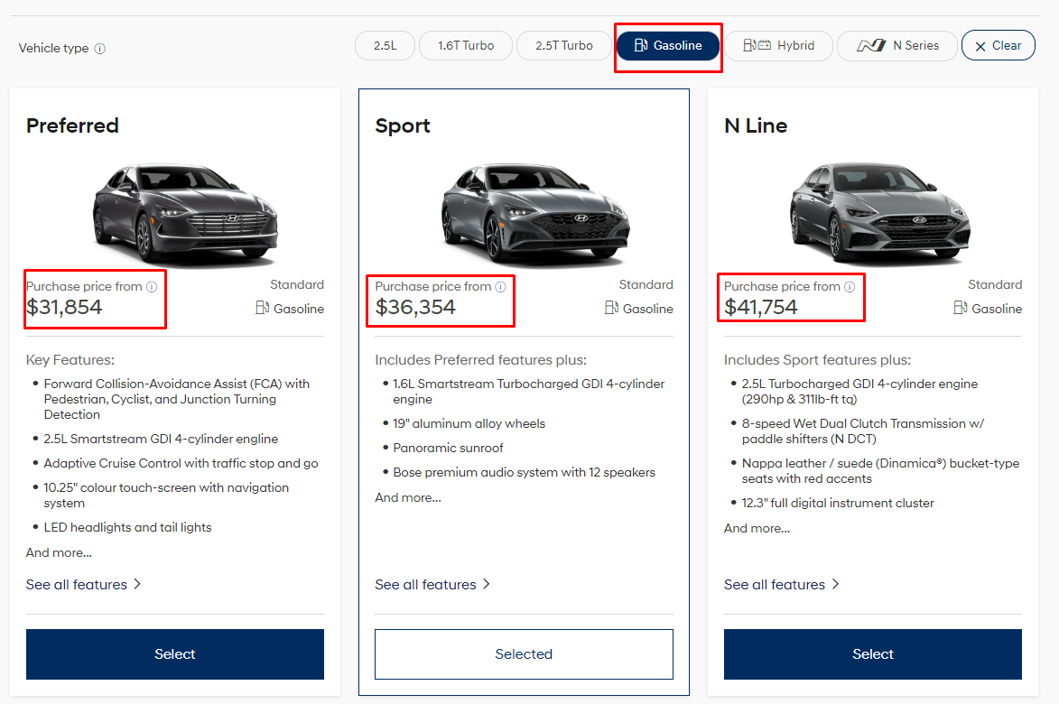Click '1.6L Smartstream Turbocharged GDI' text
Viewport: 1059px width, 704px height.
[529, 392]
